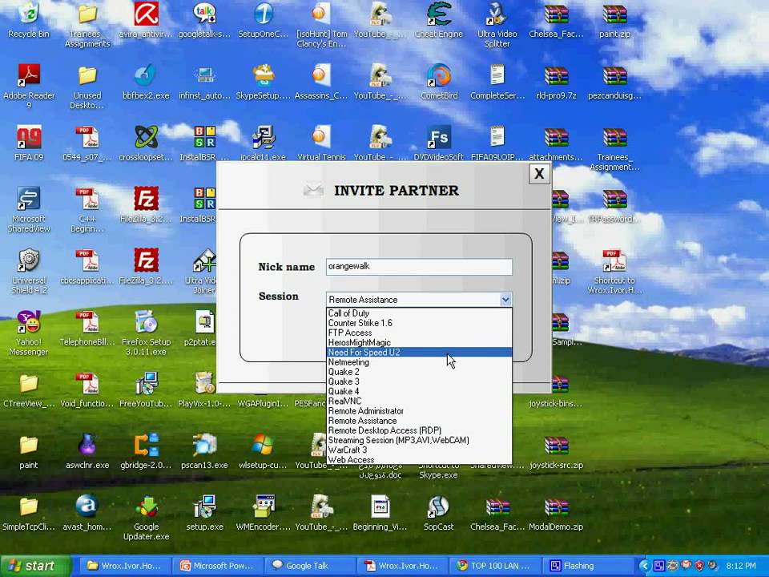Select the Universal Shield 4.2 shortcut
769x577 pixels.
[29, 272]
